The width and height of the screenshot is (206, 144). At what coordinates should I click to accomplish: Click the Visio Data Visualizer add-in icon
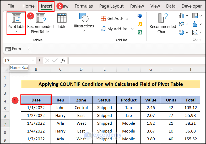[140, 16]
